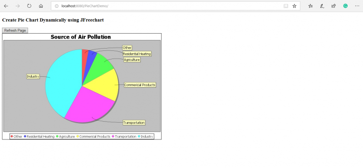View site information icon in address bar

coord(56,6)
